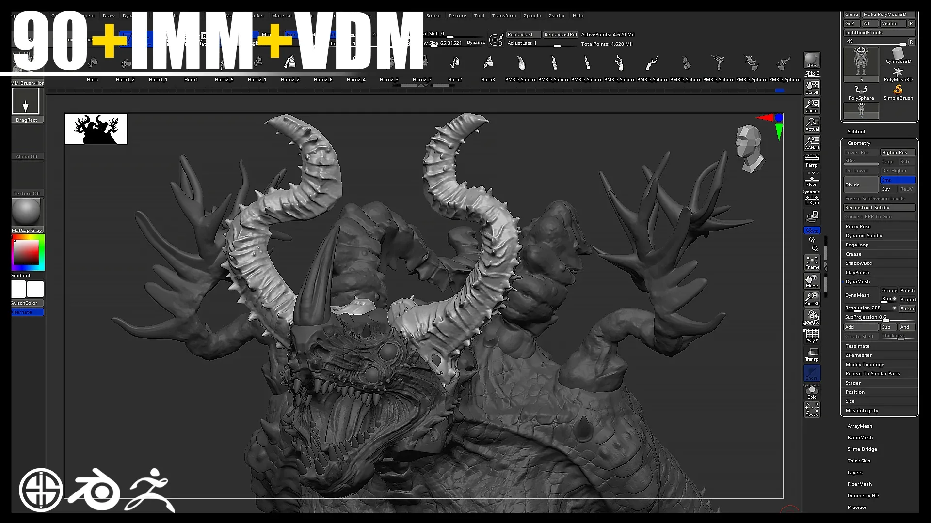Viewport: 931px width, 523px height.
Task: Toggle the Floor grid
Action: coord(812,180)
